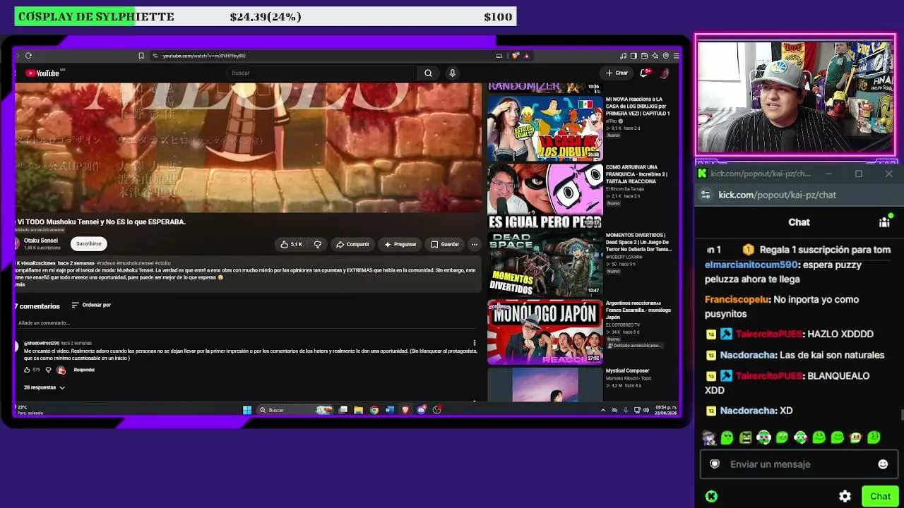Click the Kick logo button below the message box

click(x=711, y=496)
